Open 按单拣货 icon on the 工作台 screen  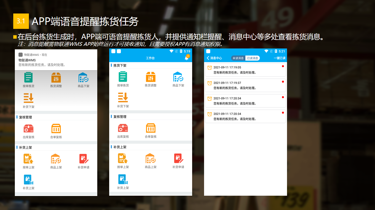[x=123, y=77]
